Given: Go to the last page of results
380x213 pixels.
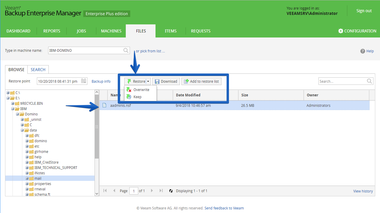Looking at the screenshot, I should [161, 191].
